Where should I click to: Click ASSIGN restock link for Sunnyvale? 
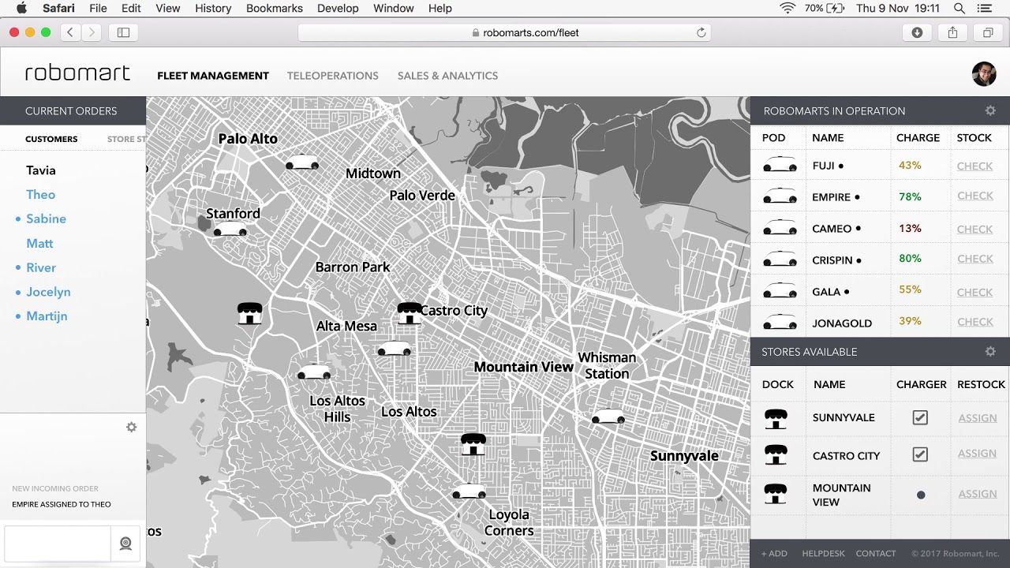(x=977, y=418)
